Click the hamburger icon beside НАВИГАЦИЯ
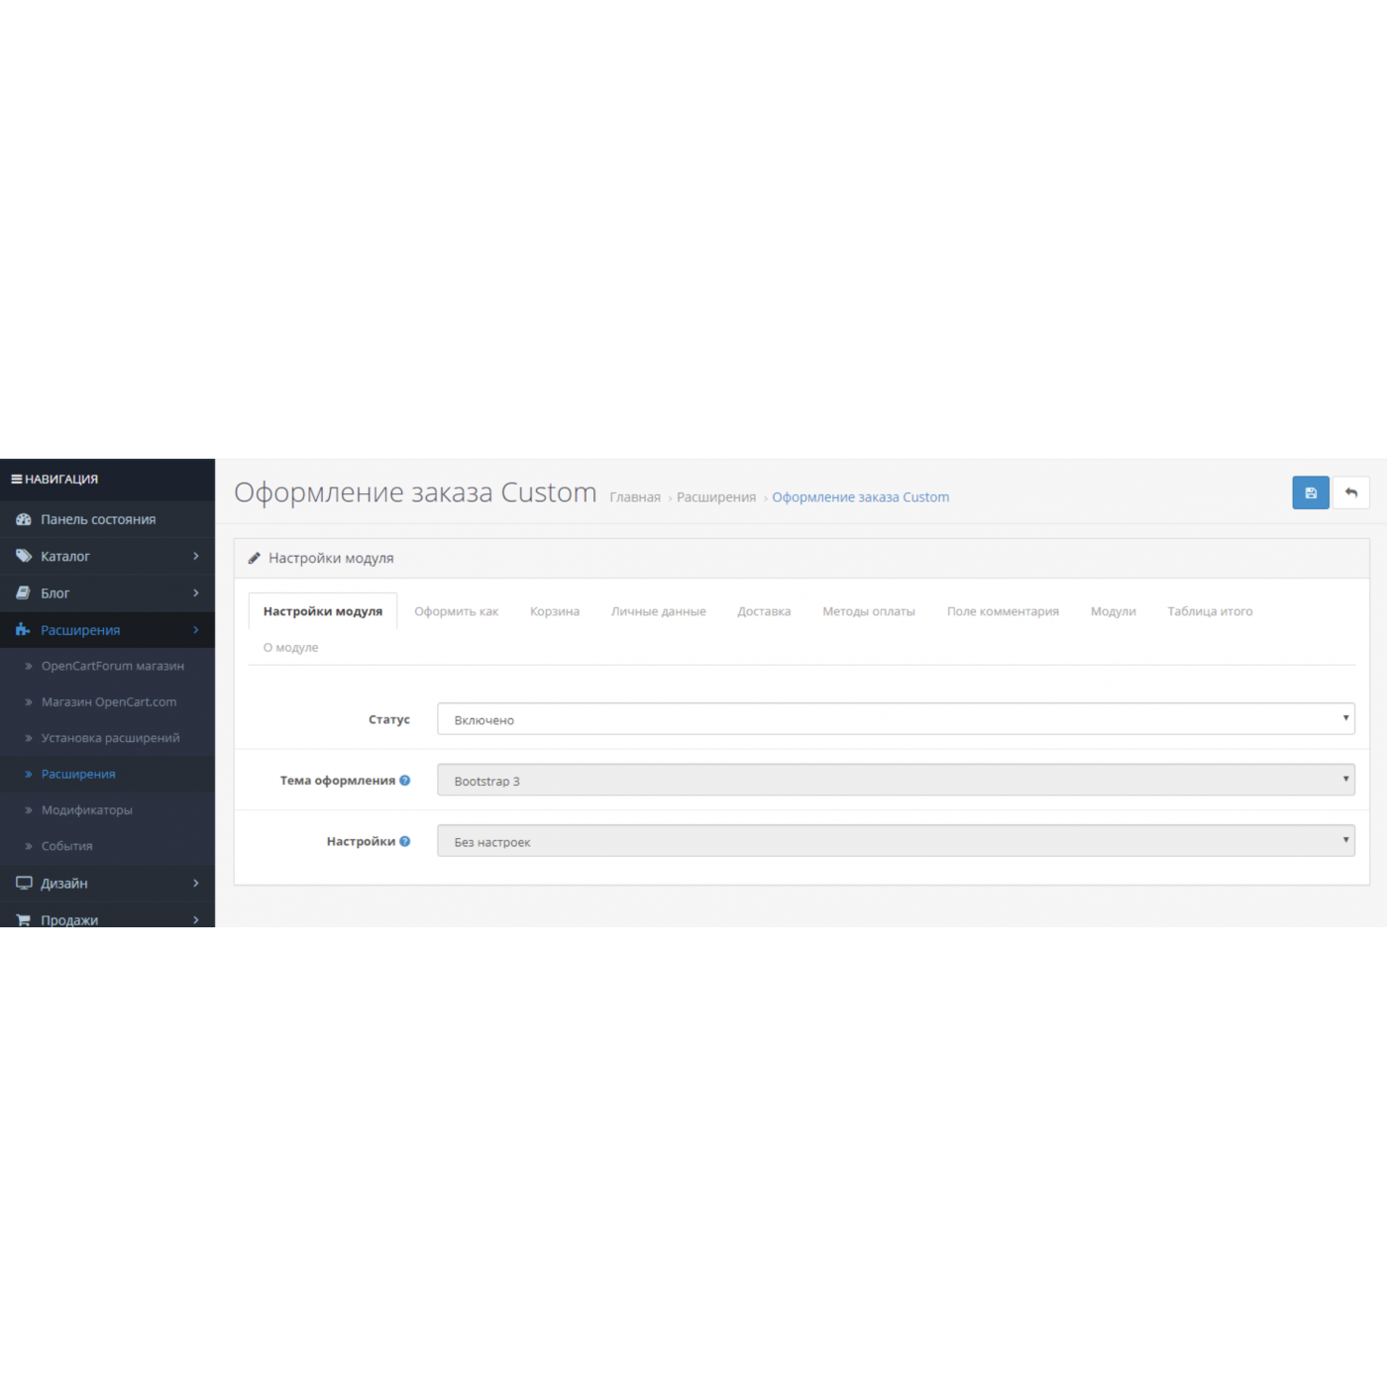The width and height of the screenshot is (1387, 1387). (x=16, y=480)
